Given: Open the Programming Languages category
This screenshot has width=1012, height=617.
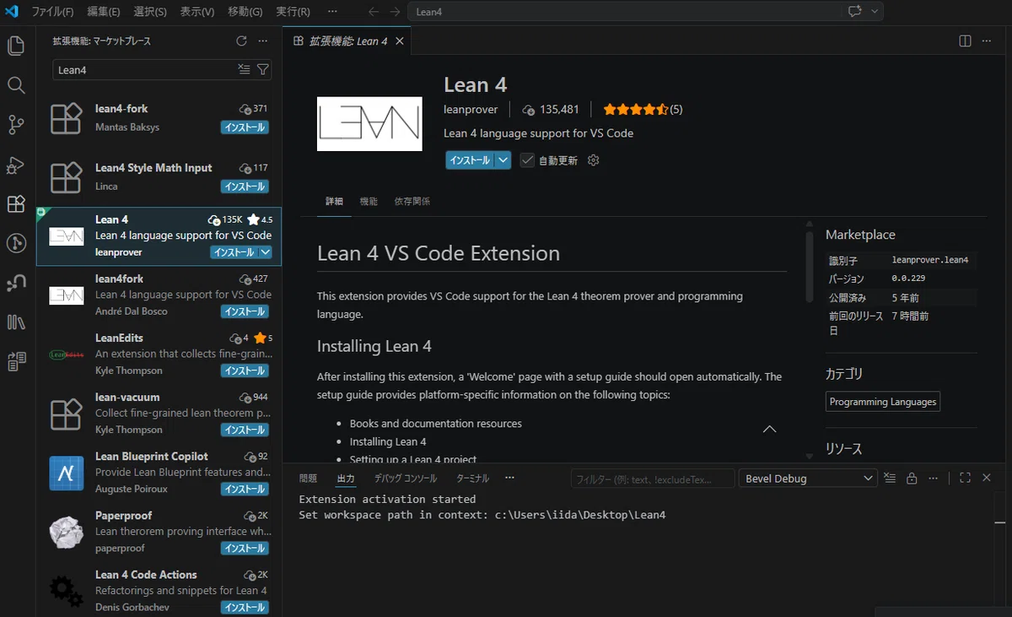Looking at the screenshot, I should pyautogui.click(x=883, y=402).
